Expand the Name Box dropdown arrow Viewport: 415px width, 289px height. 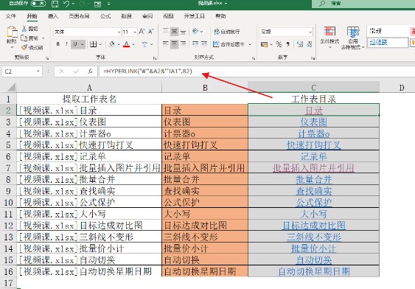(38, 72)
